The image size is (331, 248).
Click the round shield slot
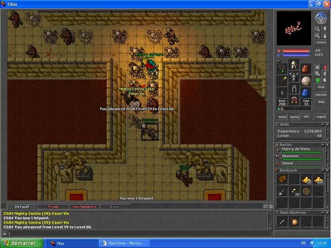306,81
